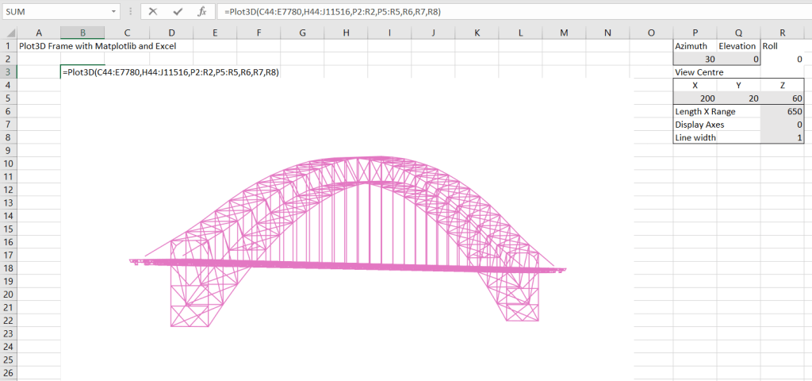Viewport: 812px width, 381px height.
Task: Select column R header
Action: pyautogui.click(x=782, y=33)
